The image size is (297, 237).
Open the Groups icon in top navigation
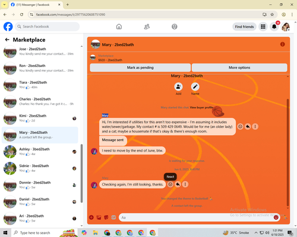tap(175, 27)
